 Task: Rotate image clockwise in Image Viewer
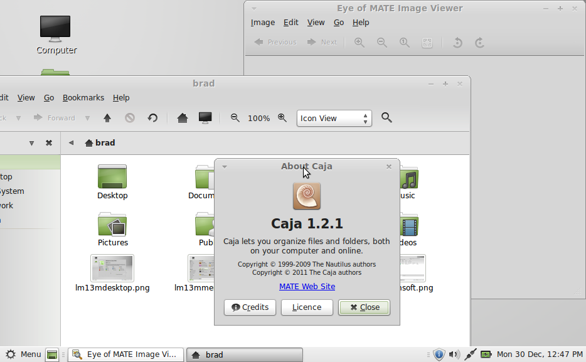(480, 43)
